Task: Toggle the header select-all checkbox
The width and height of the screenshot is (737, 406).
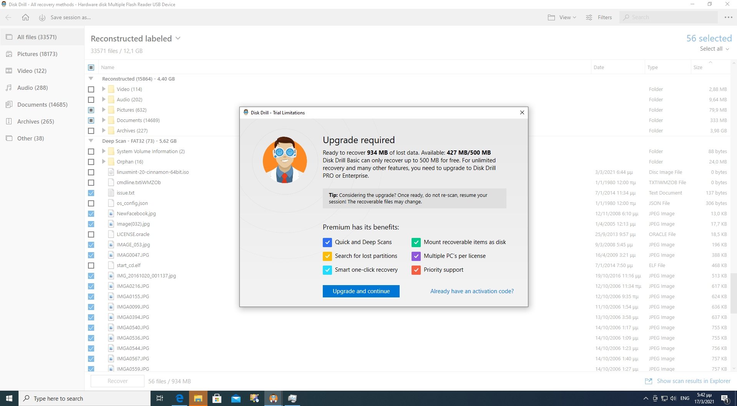Action: [91, 68]
